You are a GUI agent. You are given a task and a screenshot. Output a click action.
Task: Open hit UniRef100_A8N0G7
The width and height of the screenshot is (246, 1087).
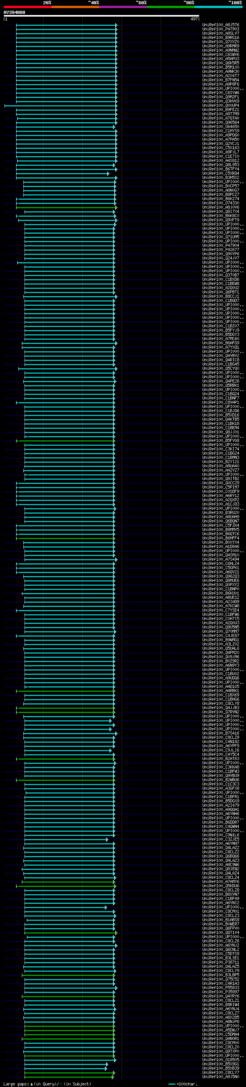pos(221,190)
